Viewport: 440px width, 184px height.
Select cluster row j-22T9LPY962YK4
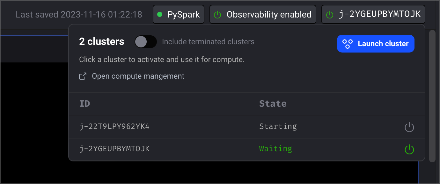coord(247,127)
